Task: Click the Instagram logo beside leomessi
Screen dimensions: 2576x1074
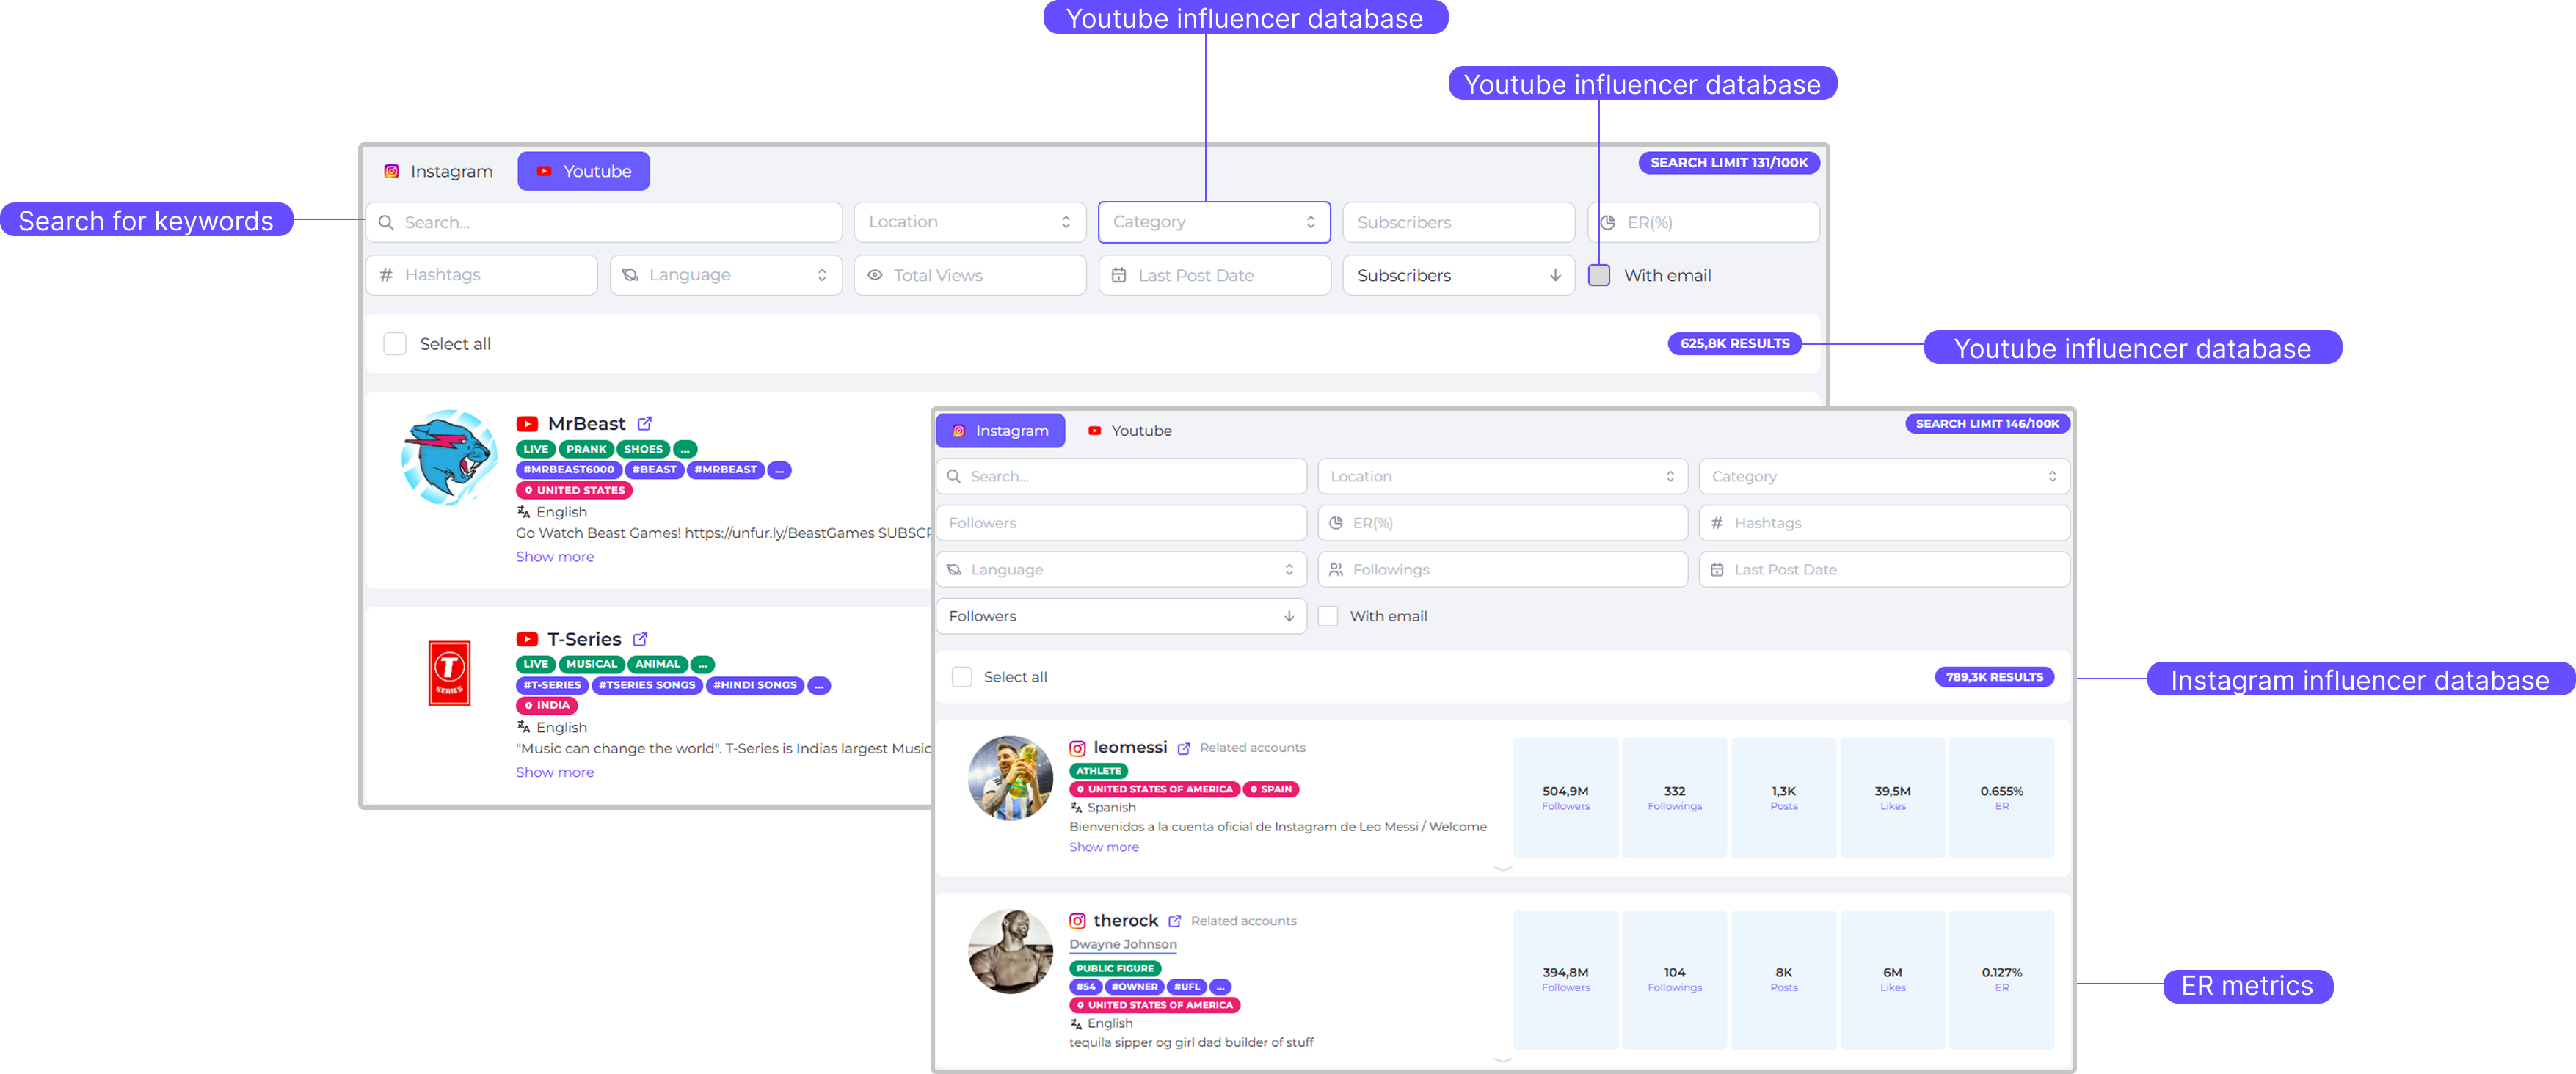Action: (1078, 748)
